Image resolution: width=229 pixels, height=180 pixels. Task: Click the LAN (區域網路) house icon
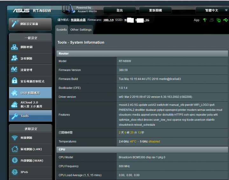click(x=15, y=149)
